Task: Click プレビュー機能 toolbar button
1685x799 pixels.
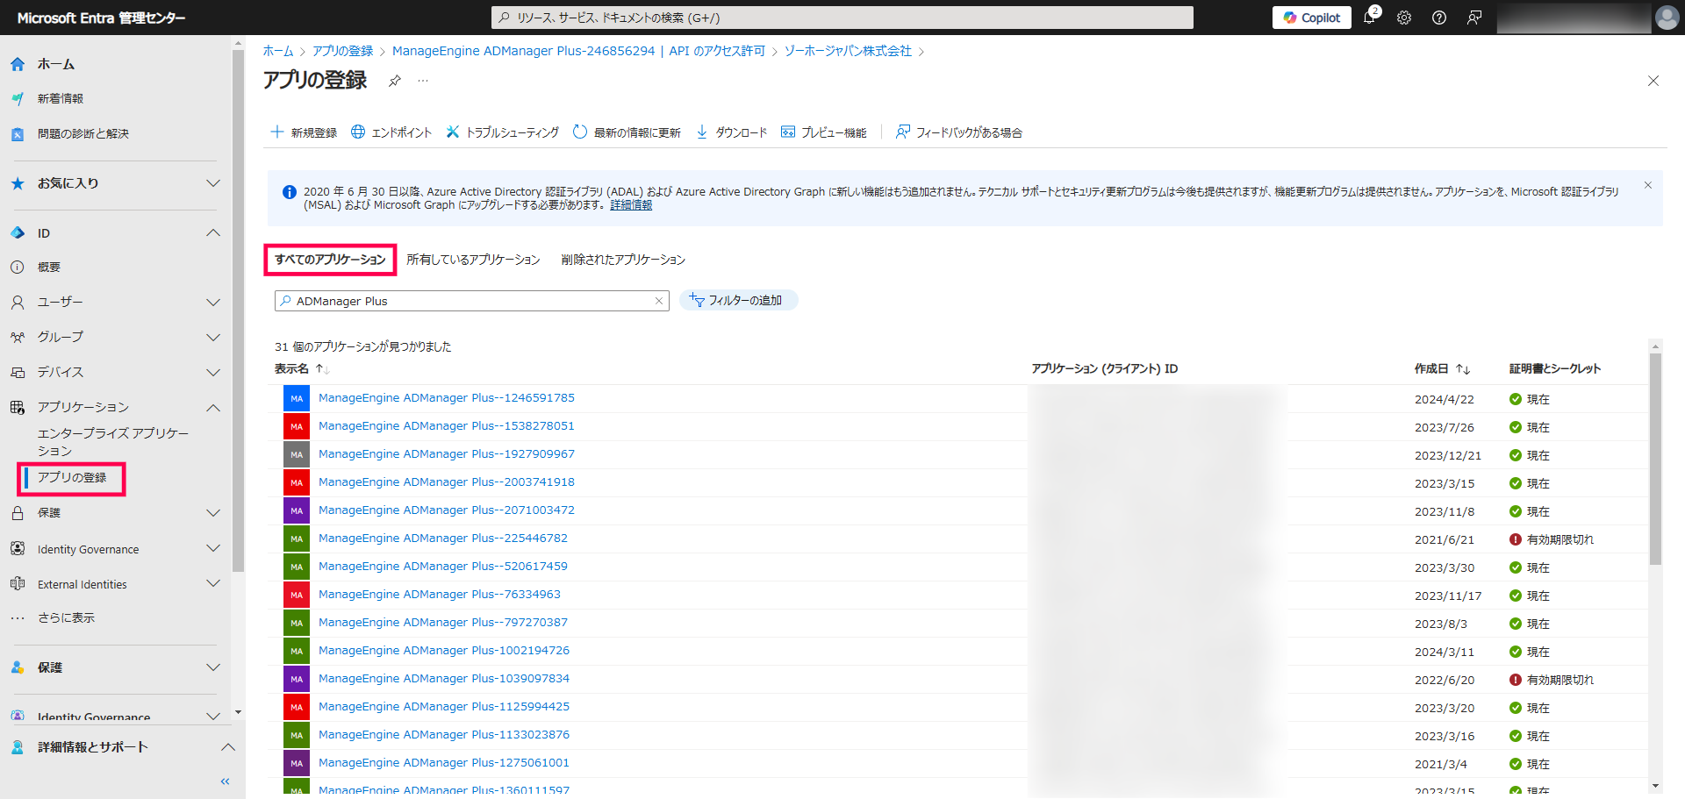Action: coord(824,132)
